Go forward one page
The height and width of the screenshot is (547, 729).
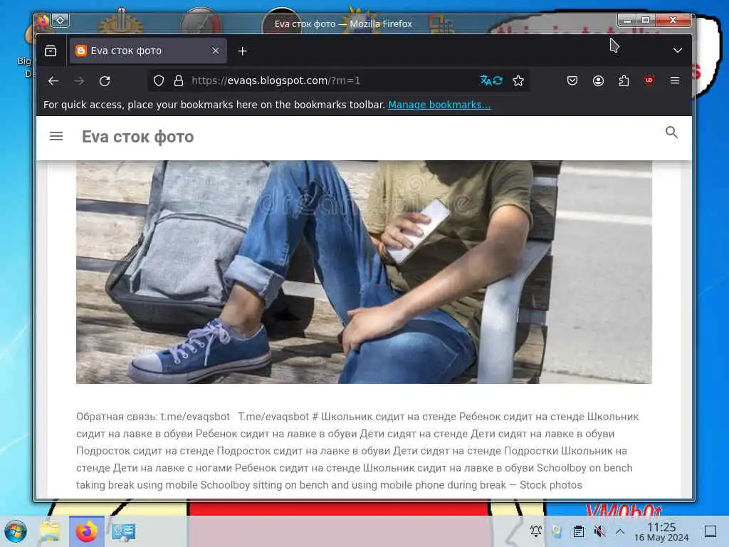[79, 81]
